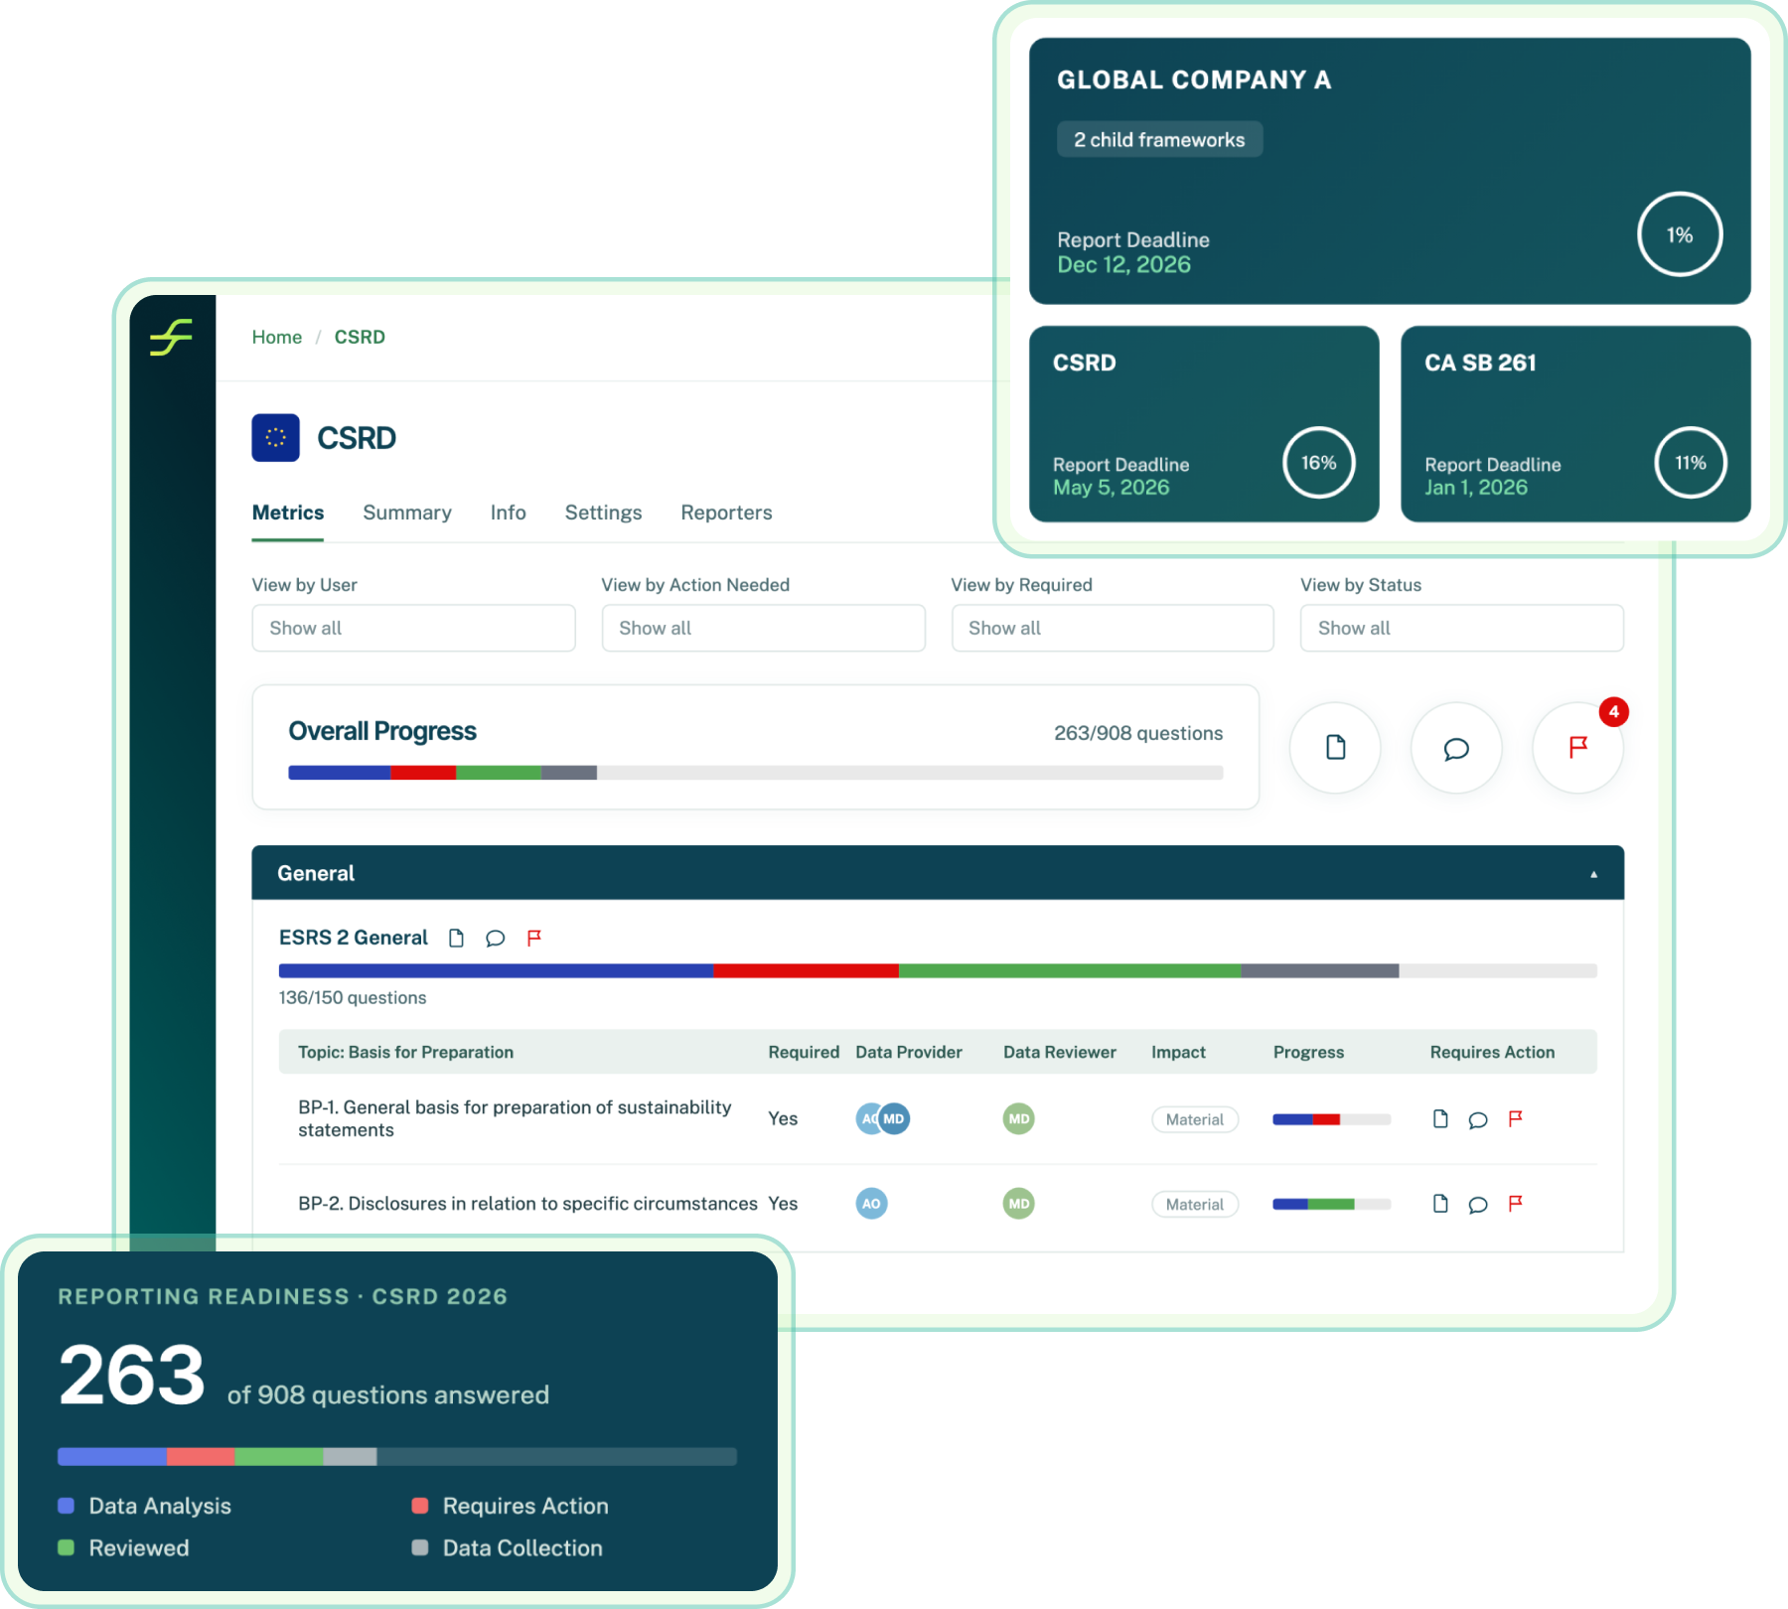1788x1609 pixels.
Task: Open the flags button with badge 4
Action: pos(1577,748)
